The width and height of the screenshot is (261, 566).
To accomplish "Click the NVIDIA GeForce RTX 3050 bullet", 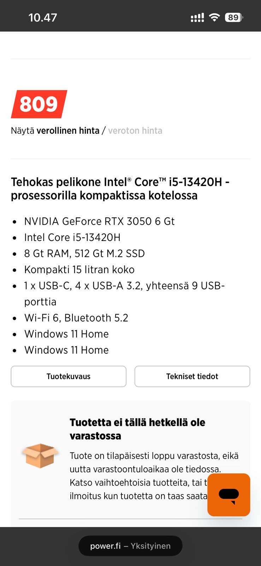I will pyautogui.click(x=99, y=221).
